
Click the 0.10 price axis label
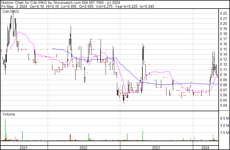(x=223, y=75)
